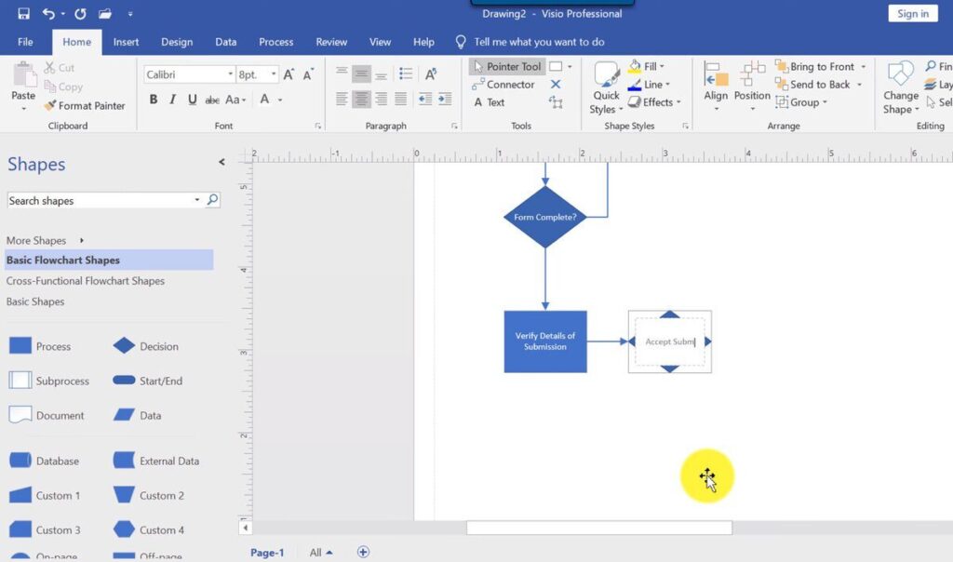
Task: Select Cross-Functional Flowchart Shapes
Action: [85, 281]
